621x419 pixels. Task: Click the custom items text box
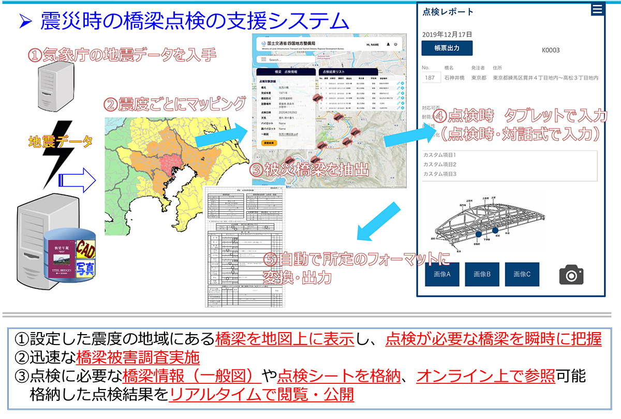510,164
